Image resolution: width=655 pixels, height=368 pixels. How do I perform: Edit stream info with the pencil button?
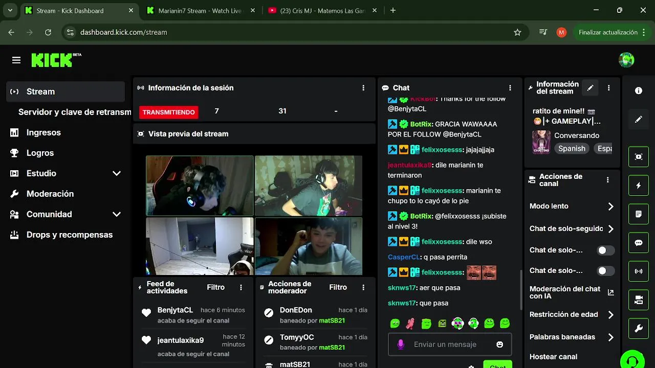point(590,88)
